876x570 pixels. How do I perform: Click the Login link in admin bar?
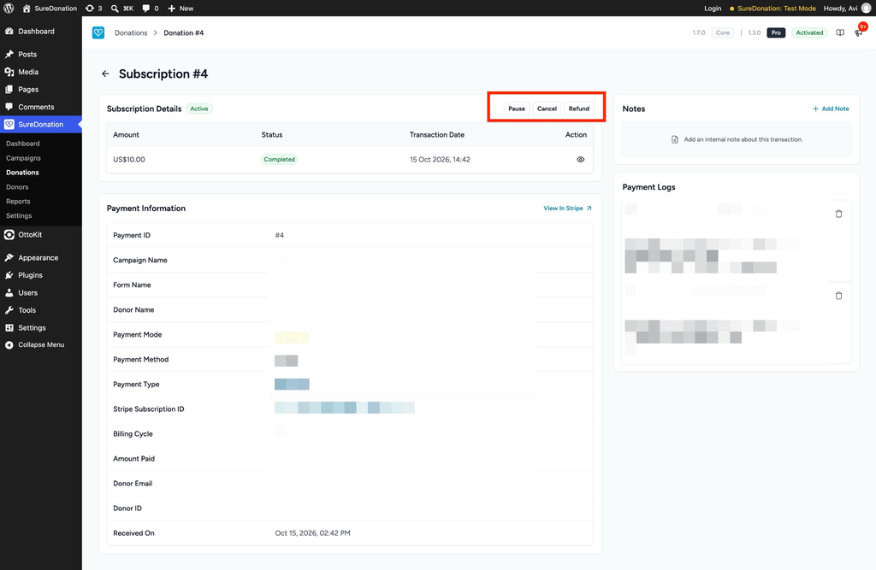pyautogui.click(x=713, y=9)
